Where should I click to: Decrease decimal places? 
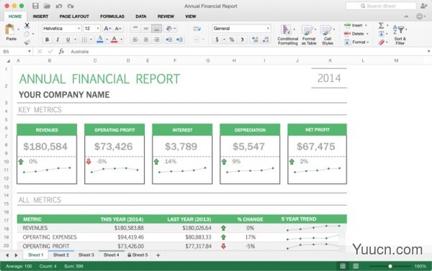tap(266, 40)
